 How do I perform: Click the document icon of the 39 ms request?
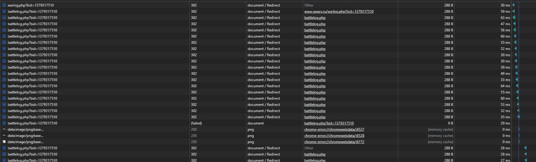pos(4,67)
